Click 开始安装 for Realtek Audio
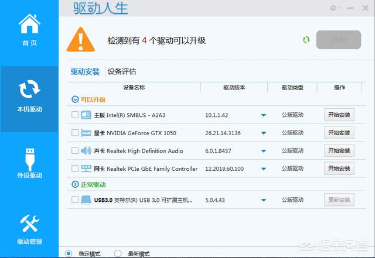Viewport: 375px width, 258px height. [339, 150]
